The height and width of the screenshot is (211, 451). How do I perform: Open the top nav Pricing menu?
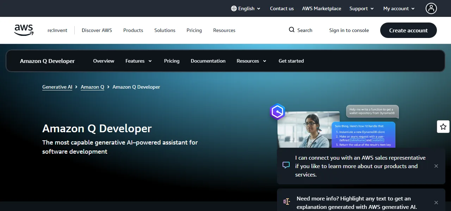click(194, 30)
